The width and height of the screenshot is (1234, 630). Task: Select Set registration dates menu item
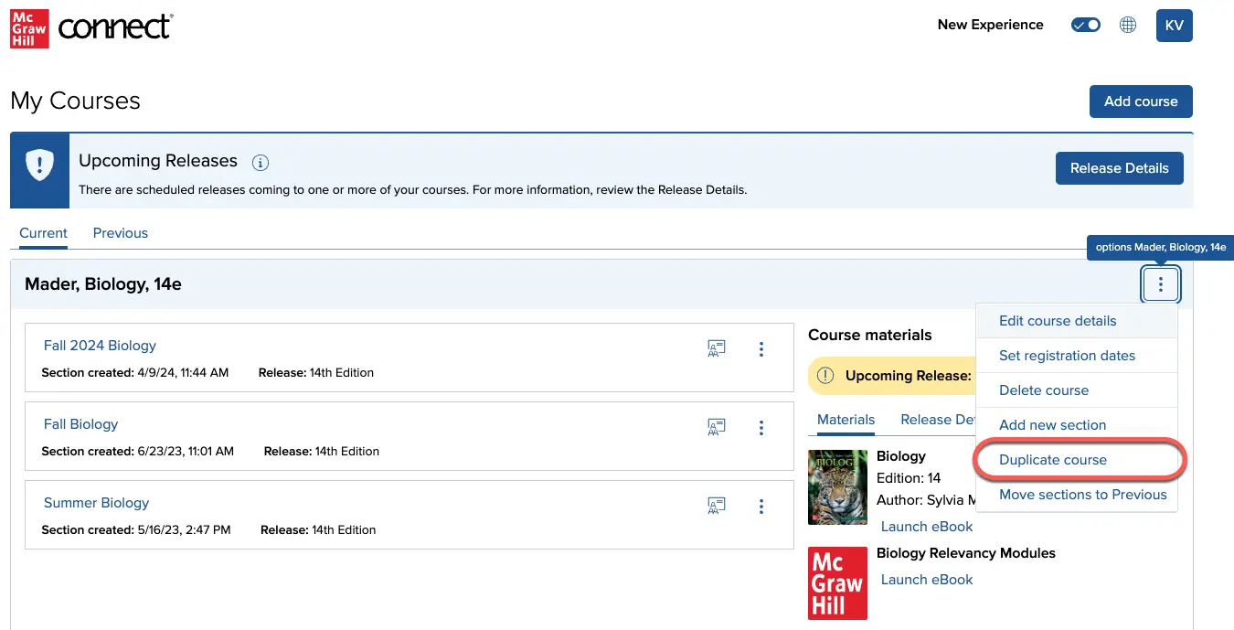pyautogui.click(x=1077, y=356)
